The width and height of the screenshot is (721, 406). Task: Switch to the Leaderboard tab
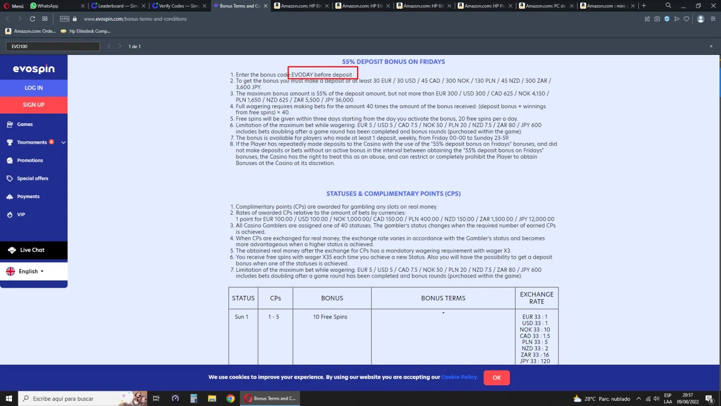(118, 6)
